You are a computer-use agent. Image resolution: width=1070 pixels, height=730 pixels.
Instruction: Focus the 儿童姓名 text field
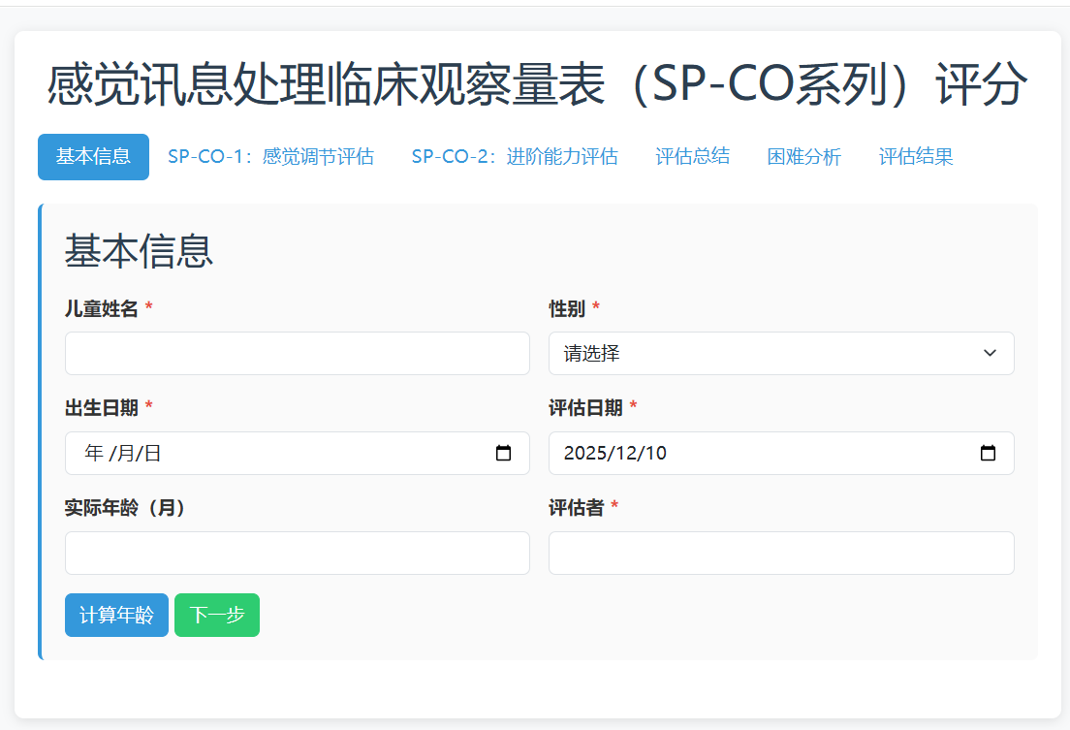(x=297, y=353)
